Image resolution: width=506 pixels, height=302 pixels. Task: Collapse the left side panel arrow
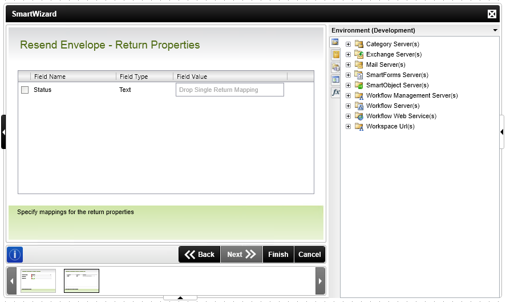point(3,132)
